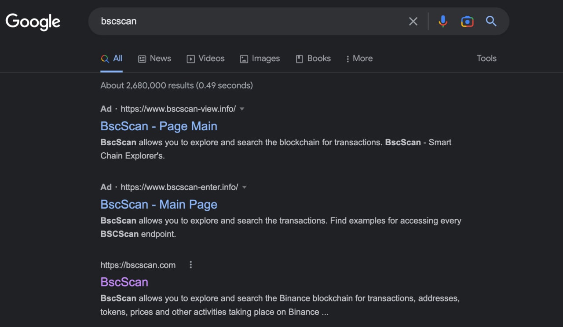Open Google Lens camera search
This screenshot has height=327, width=563.
click(467, 21)
